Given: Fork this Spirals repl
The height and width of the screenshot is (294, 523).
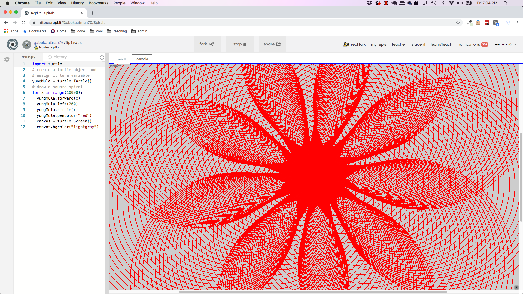Looking at the screenshot, I should 207,44.
